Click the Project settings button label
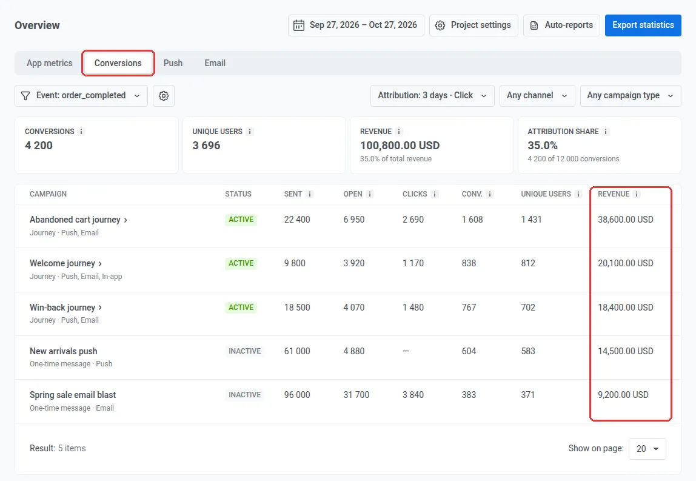The image size is (696, 481). click(481, 25)
